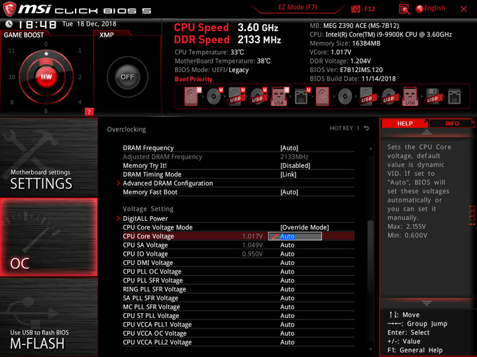Close the BIOS with the red X
This screenshot has height=357, width=477.
coord(464,9)
